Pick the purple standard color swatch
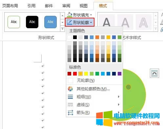 [x=119, y=74]
